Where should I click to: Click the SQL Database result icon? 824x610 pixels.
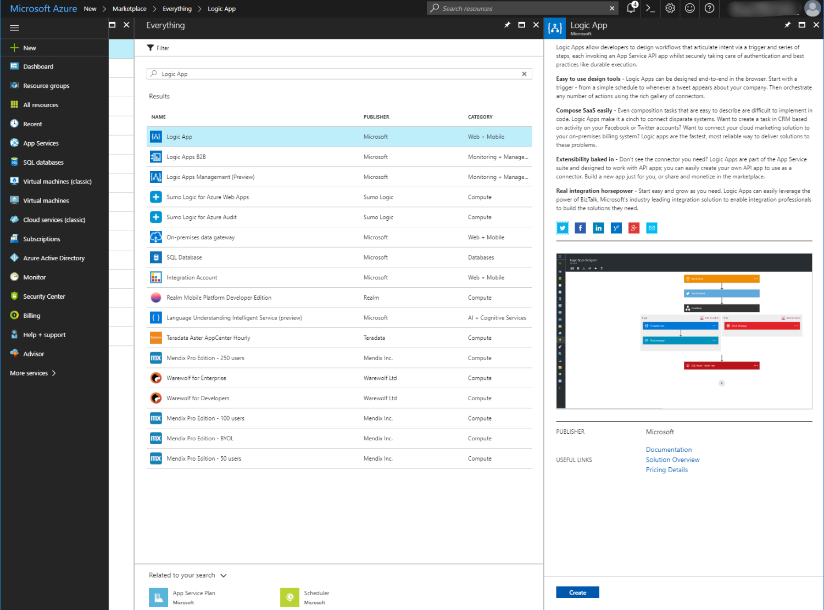tap(156, 257)
